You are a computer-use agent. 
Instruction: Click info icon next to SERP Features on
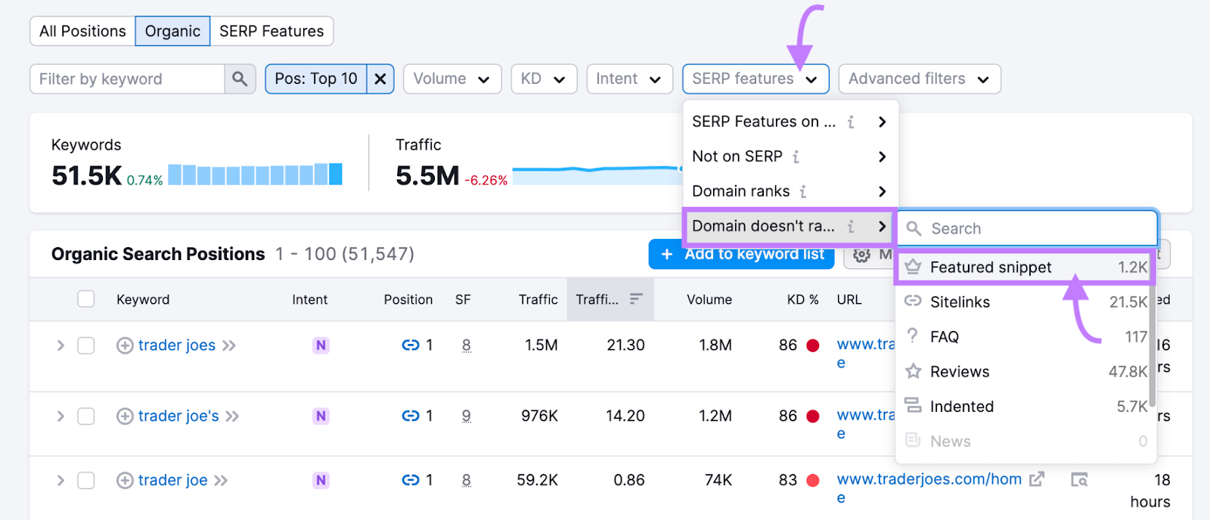851,122
